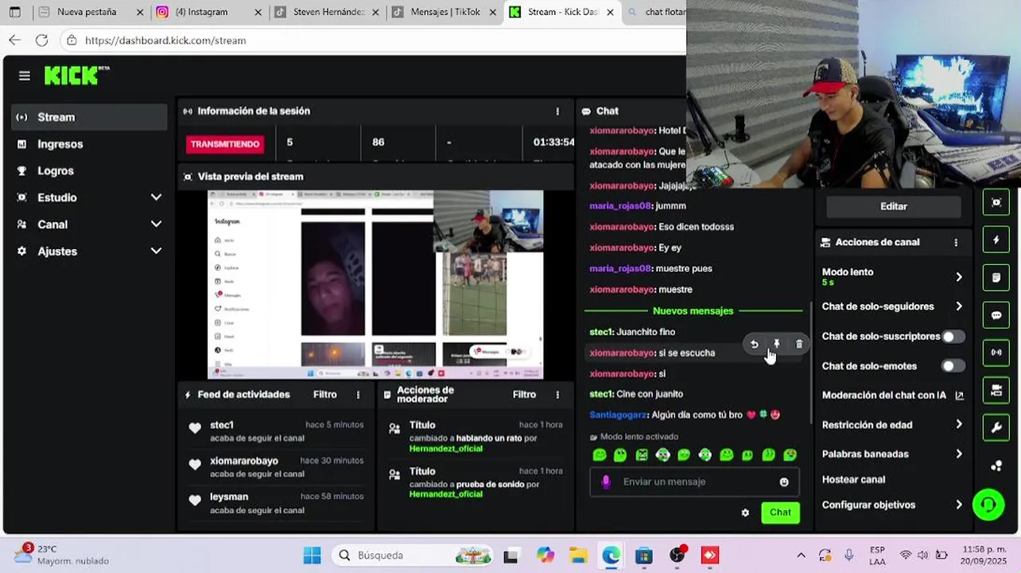Click the document icon in right sidebar
Image resolution: width=1021 pixels, height=573 pixels.
(996, 278)
